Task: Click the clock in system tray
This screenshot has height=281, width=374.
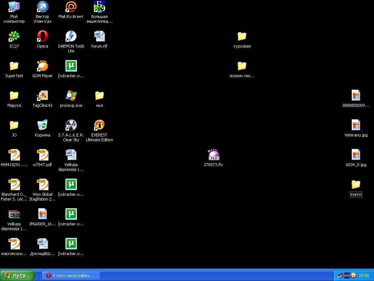Action: tap(364, 276)
